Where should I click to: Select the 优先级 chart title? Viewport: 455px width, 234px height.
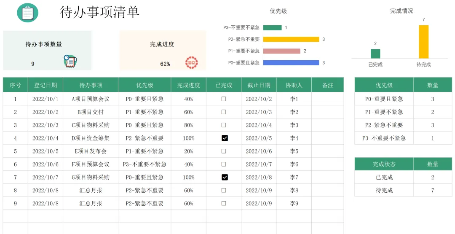tap(278, 11)
